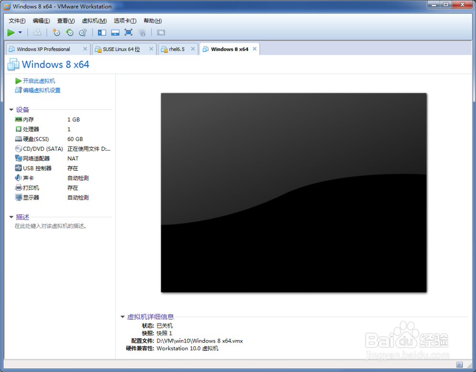Click the description field 在此处键入对该虚拟机的描述
The height and width of the screenshot is (372, 476).
(x=51, y=226)
